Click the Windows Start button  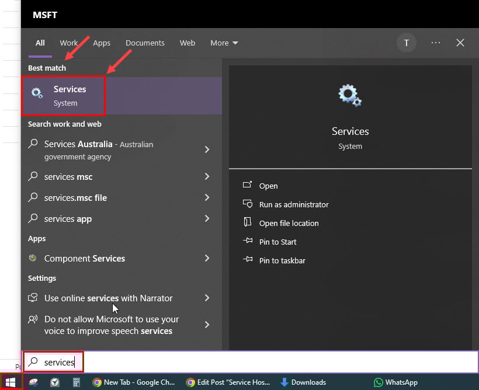pos(11,382)
